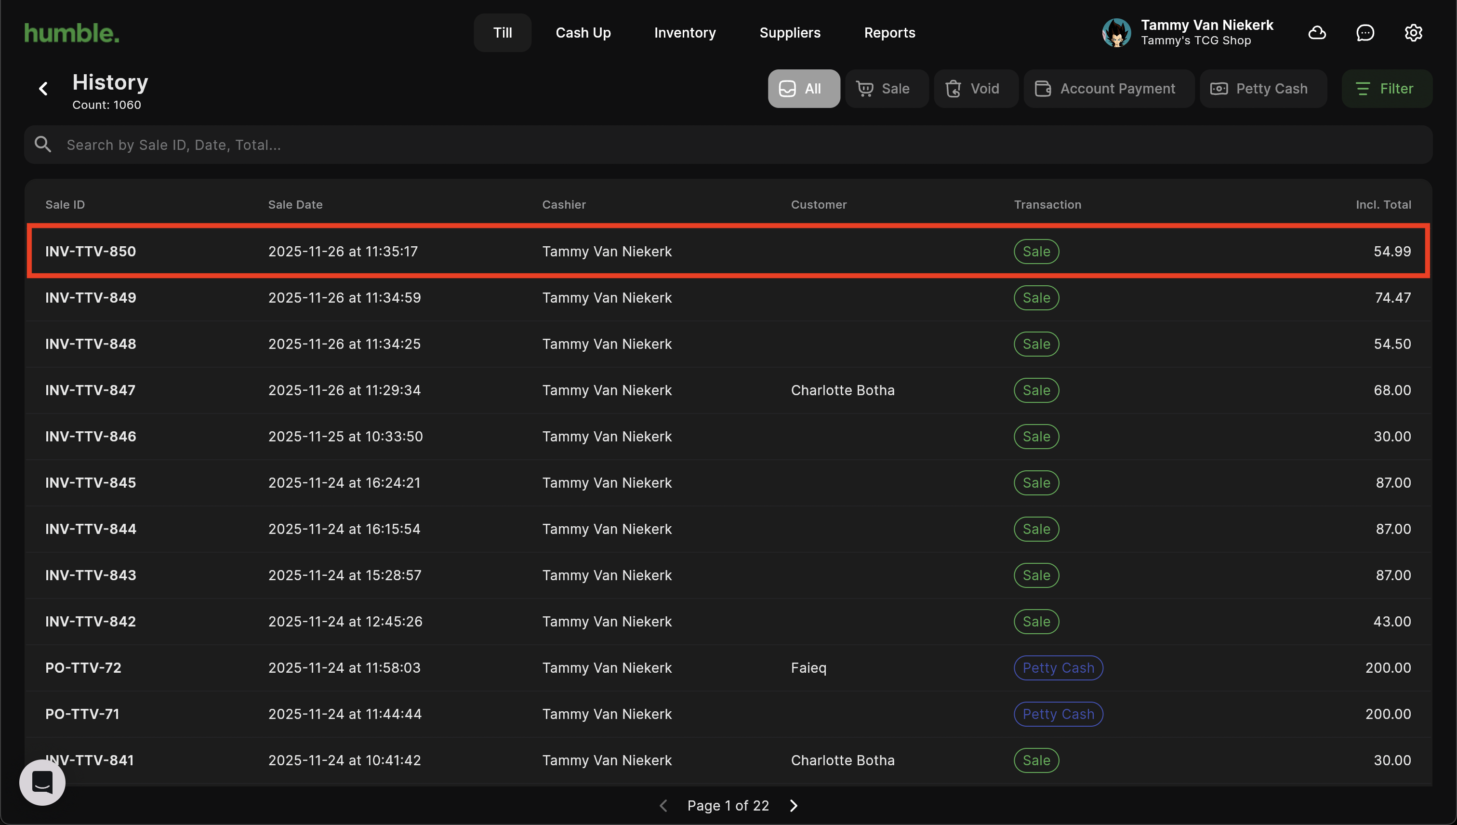Select the All transactions filter
Screen dimensions: 1457x825
click(803, 89)
